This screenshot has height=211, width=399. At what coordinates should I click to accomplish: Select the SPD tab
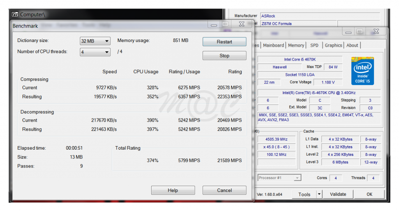[x=314, y=45]
